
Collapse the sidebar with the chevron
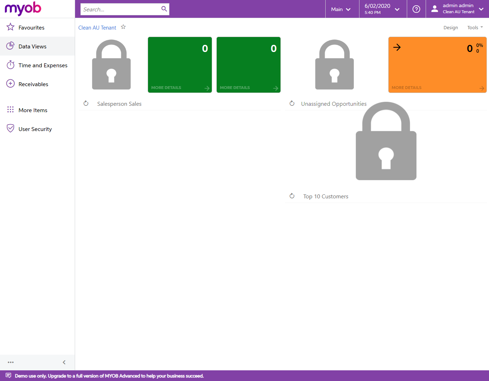click(64, 362)
